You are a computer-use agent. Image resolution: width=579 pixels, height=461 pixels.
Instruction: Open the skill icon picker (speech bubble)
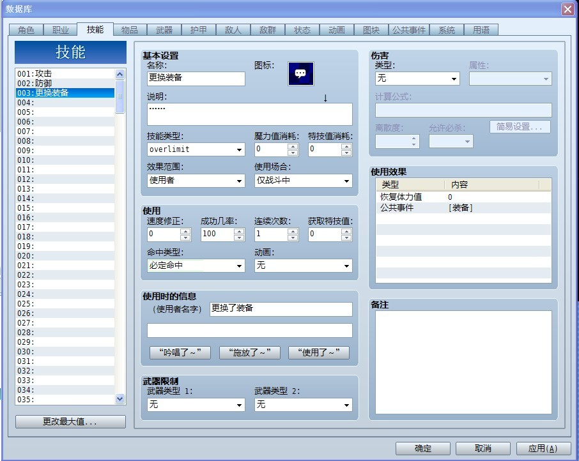point(300,74)
